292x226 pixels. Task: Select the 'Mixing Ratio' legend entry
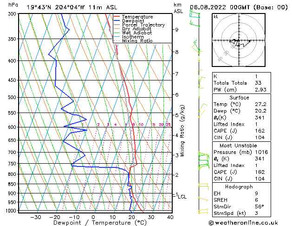pos(137,40)
